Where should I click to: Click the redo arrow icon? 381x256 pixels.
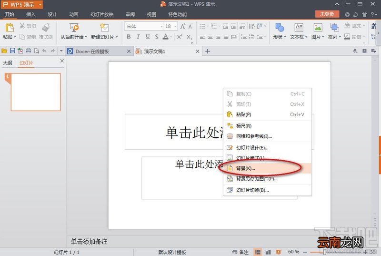click(52, 51)
